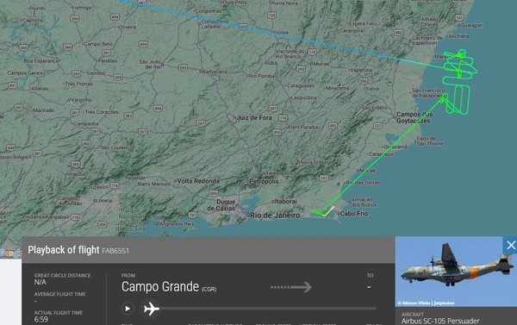The height and width of the screenshot is (325, 517).
Task: Click the Campos dos Goytacazes label
Action: point(414,117)
